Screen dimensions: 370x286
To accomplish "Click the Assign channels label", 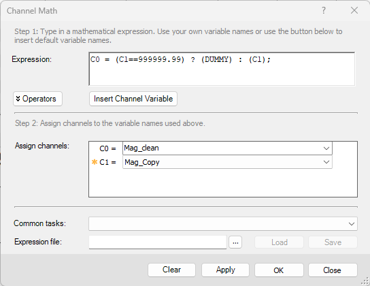I will pyautogui.click(x=42, y=146).
